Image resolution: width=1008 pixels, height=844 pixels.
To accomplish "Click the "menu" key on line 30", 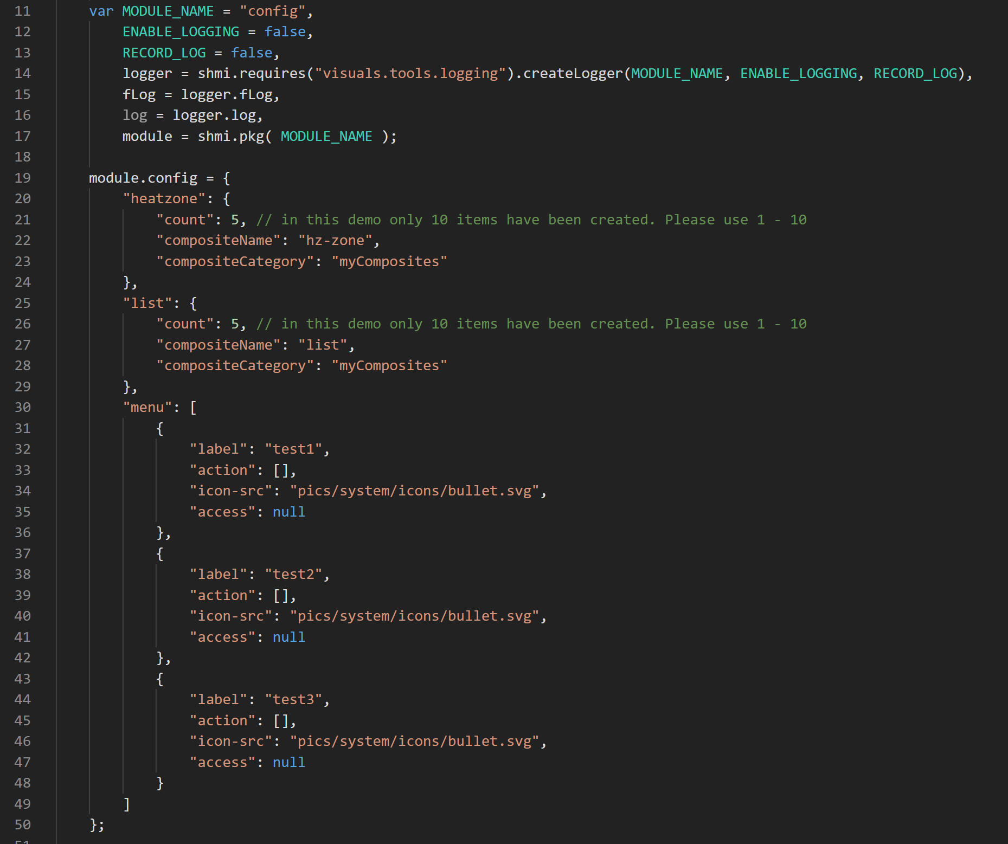I will click(147, 407).
